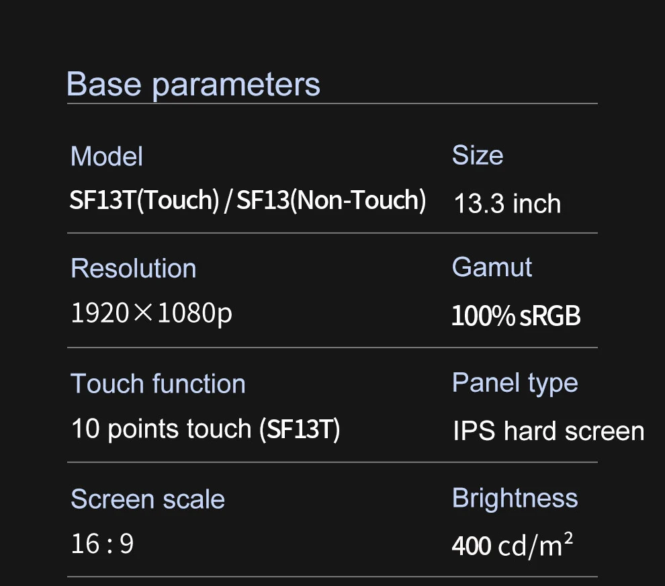Click the divider line under Base parameters
665x586 pixels.
[x=332, y=103]
